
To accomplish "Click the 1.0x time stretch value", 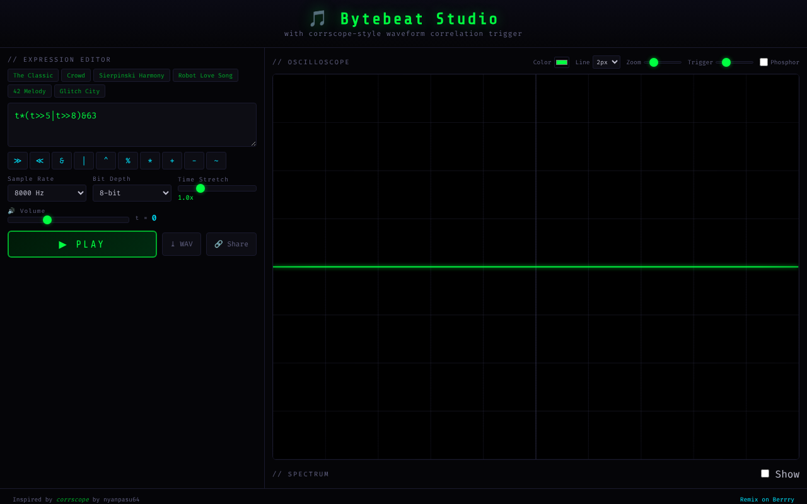I will (185, 198).
